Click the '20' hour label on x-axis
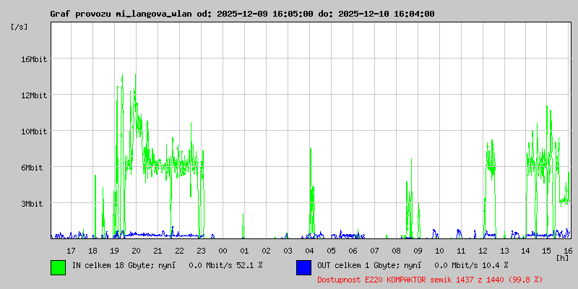The height and width of the screenshot is (289, 578). 136,251
